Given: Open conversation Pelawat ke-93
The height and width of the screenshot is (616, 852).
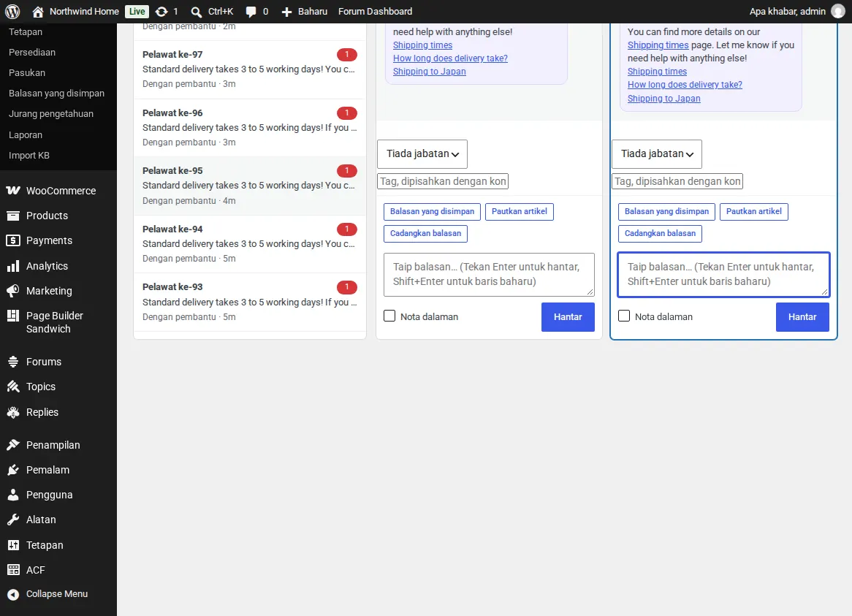Looking at the screenshot, I should click(x=250, y=302).
